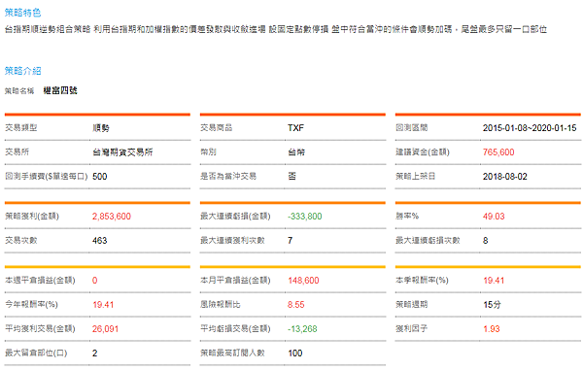
Task: Click the 交易所 label
Action: pyautogui.click(x=17, y=151)
